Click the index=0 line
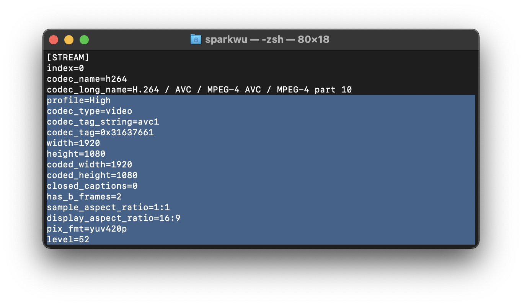 pyautogui.click(x=65, y=68)
